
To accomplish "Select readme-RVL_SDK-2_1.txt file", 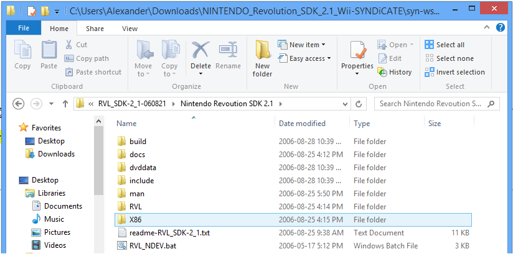I will point(293,233).
